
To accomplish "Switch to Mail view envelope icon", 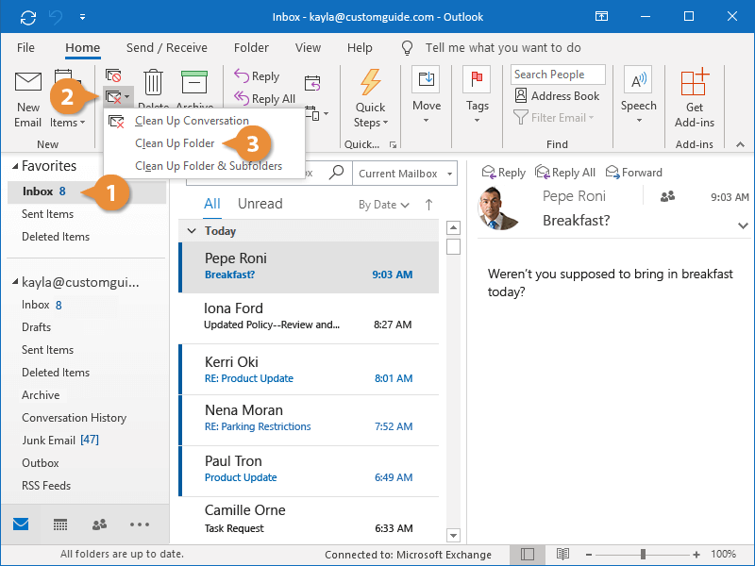I will (x=21, y=524).
